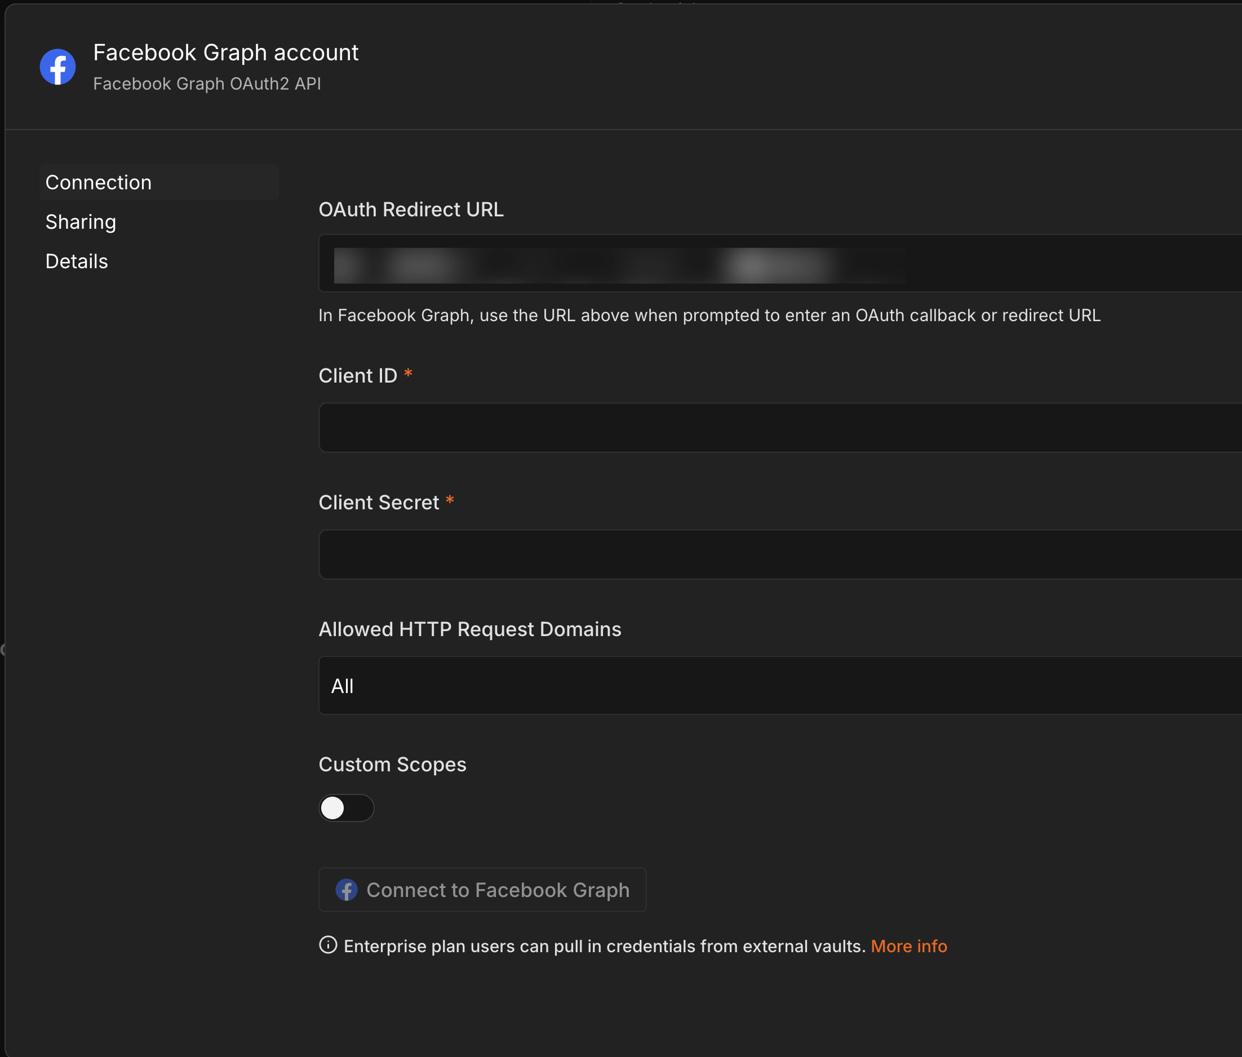Open the Connection tab
This screenshot has height=1057, width=1242.
159,182
